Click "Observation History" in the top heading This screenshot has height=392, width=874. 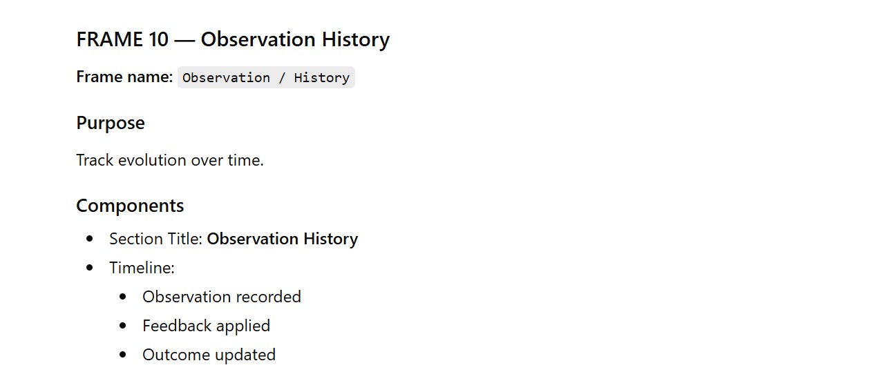click(295, 39)
